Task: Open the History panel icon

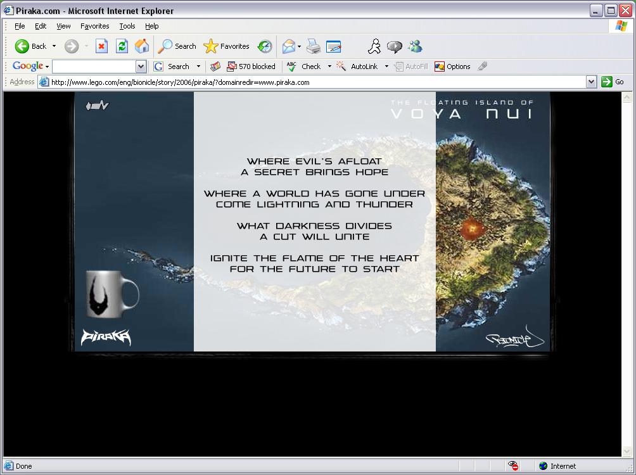Action: [x=265, y=46]
